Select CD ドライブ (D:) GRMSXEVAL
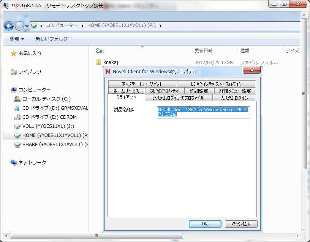 pyautogui.click(x=55, y=108)
